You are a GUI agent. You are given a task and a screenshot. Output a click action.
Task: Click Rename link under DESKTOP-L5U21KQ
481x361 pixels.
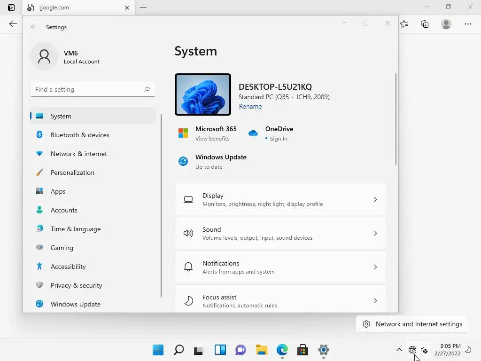[250, 106]
